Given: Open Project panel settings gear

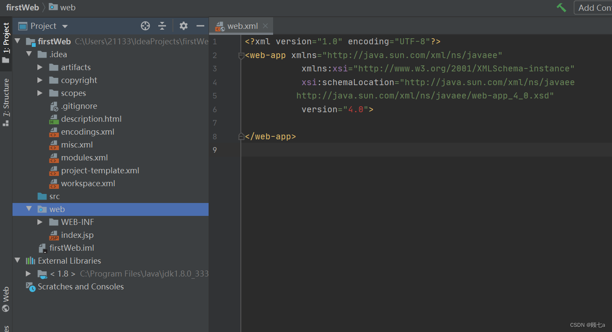Looking at the screenshot, I should coord(184,26).
